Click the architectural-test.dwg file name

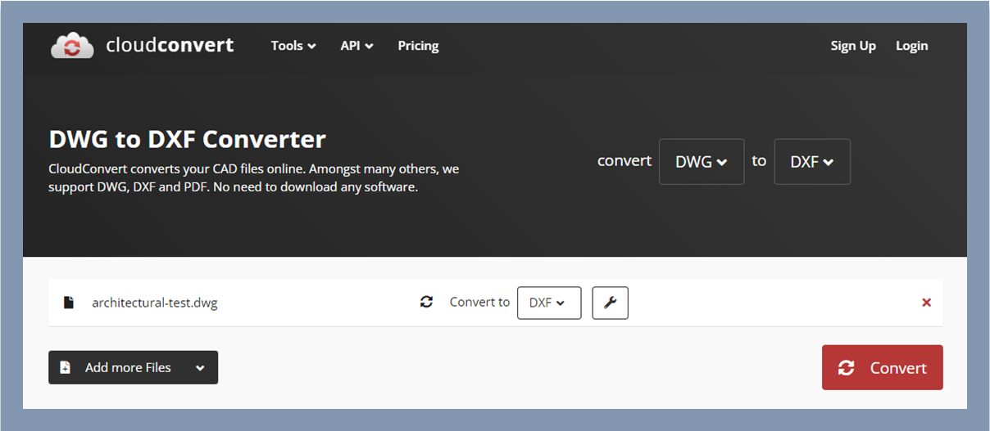pos(154,303)
